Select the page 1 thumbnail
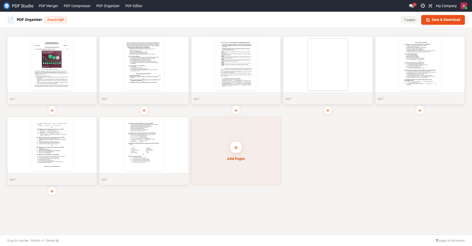Image resolution: width=472 pixels, height=246 pixels. click(x=52, y=64)
